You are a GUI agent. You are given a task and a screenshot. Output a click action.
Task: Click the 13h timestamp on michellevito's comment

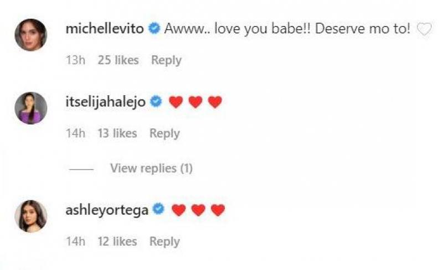(x=75, y=60)
